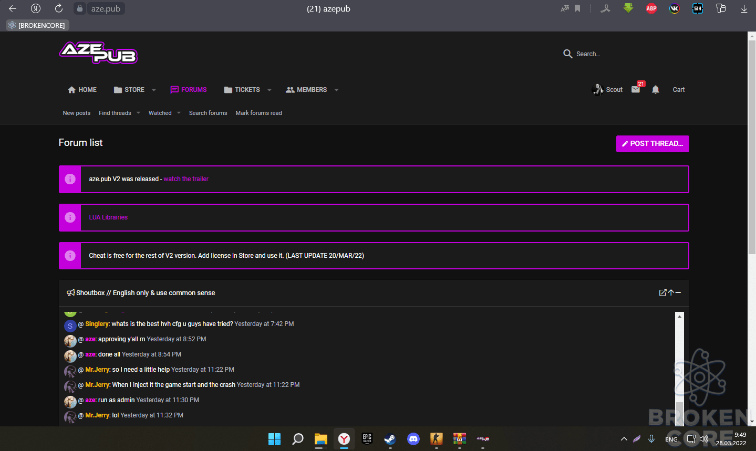The height and width of the screenshot is (451, 756).
Task: Open the VK extension icon
Action: click(675, 8)
